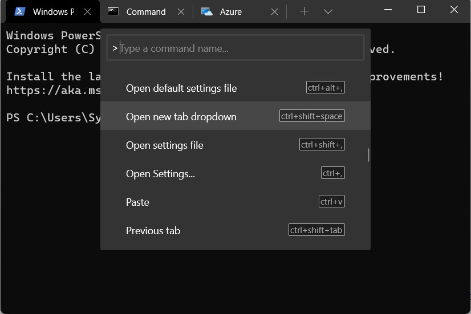Choose the Paste command
Screen dimensions: 471x314
[235, 202]
